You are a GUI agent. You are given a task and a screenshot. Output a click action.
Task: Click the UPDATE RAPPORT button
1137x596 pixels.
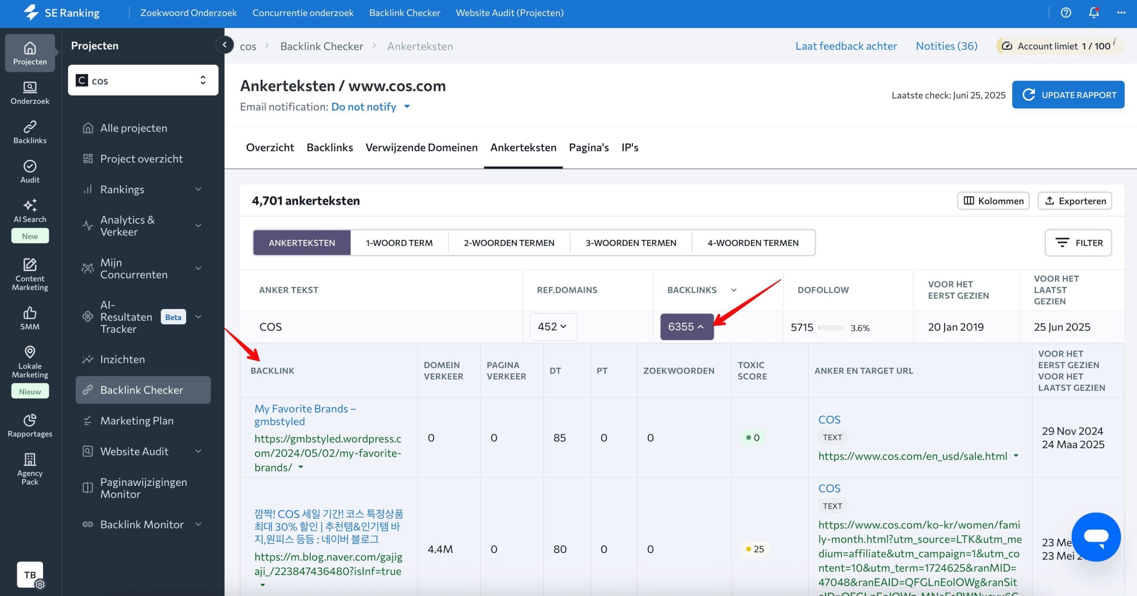(1068, 95)
